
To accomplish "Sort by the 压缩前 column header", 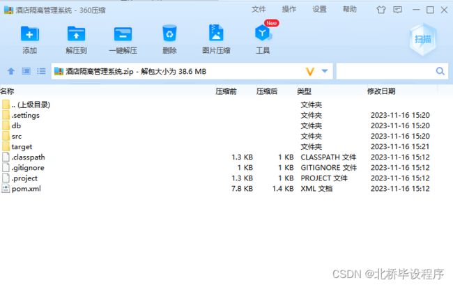I will pyautogui.click(x=226, y=91).
